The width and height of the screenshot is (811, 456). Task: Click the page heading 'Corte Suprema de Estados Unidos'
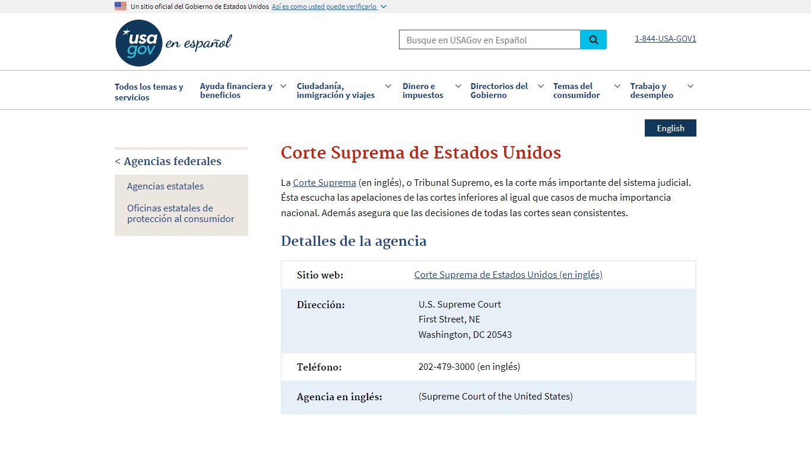[421, 153]
